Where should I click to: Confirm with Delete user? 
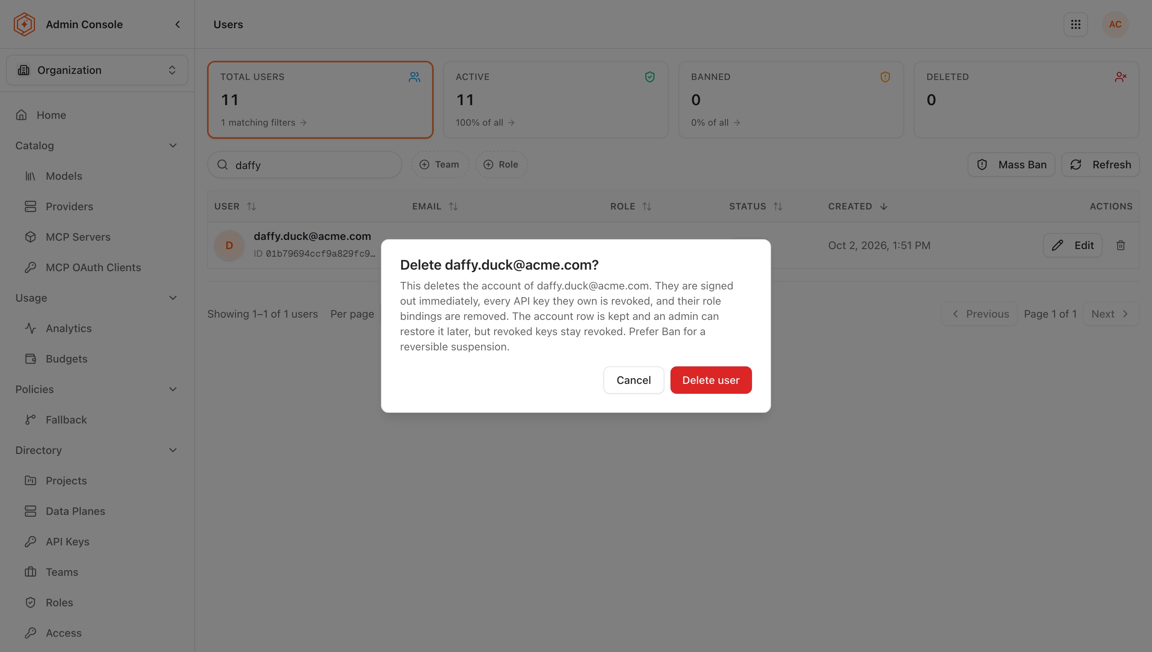click(711, 380)
